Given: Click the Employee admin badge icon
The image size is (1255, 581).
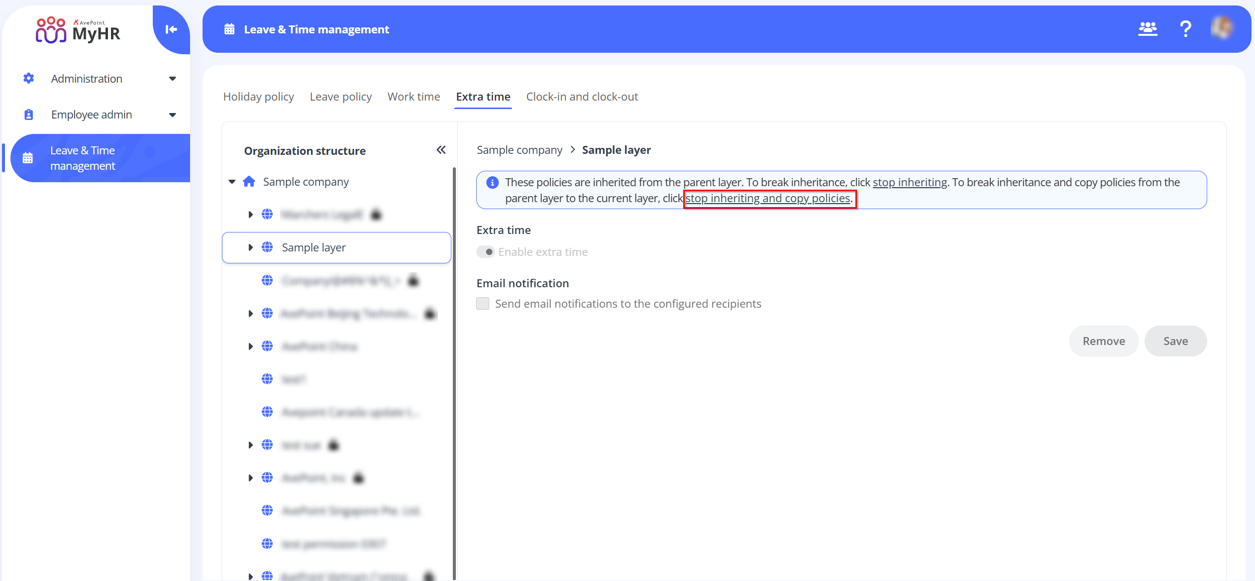Looking at the screenshot, I should [28, 114].
